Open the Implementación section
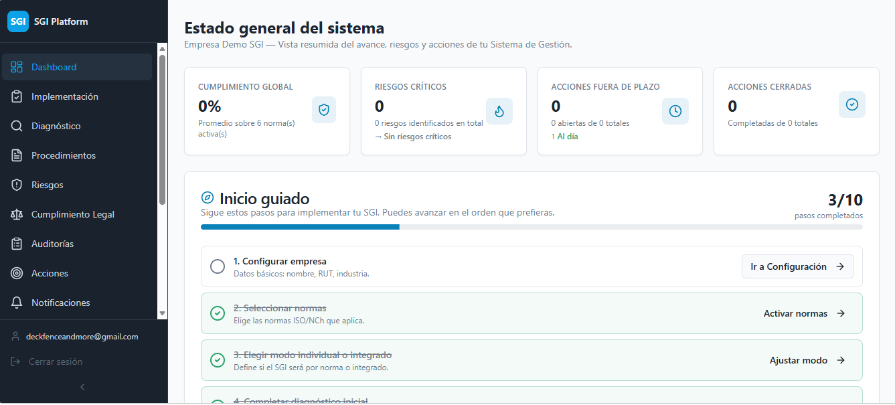The image size is (895, 405). coord(77,96)
